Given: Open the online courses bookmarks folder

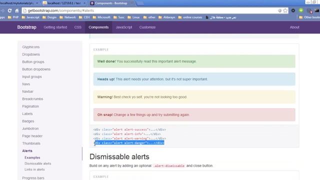Looking at the screenshot, I should coord(190,17).
